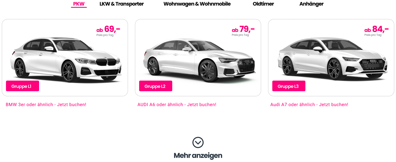
Task: Open BMW 3er oder ähnlich booking link
Action: [x=46, y=104]
